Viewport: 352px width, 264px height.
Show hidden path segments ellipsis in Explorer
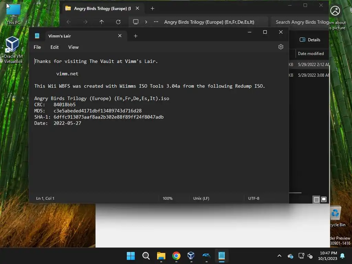(x=156, y=22)
